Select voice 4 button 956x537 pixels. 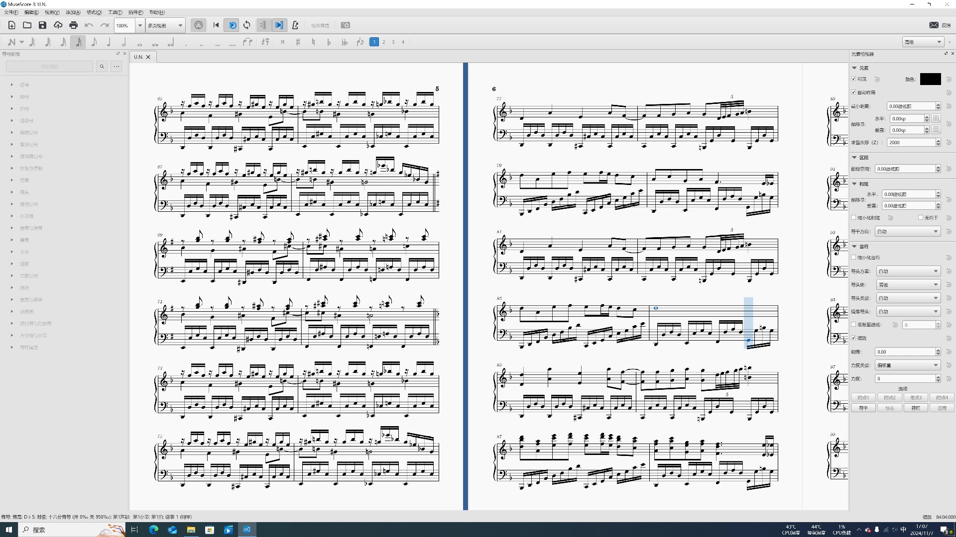point(403,42)
